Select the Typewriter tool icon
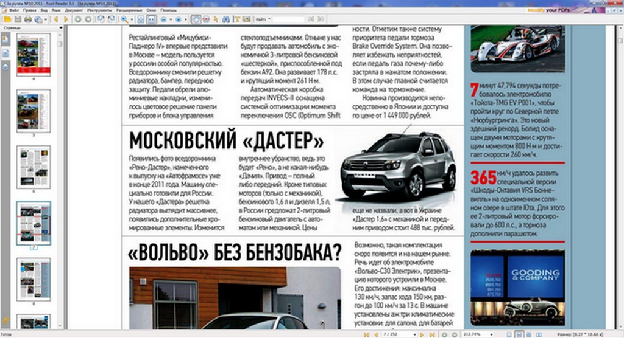The width and height of the screenshot is (624, 338). coord(206,19)
